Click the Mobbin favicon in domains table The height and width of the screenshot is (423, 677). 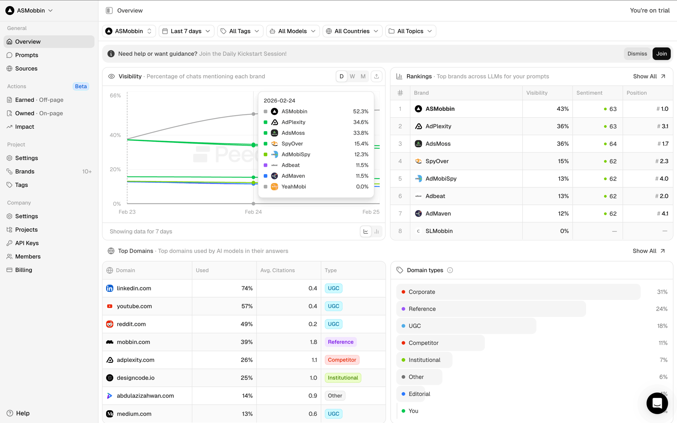[x=110, y=342]
